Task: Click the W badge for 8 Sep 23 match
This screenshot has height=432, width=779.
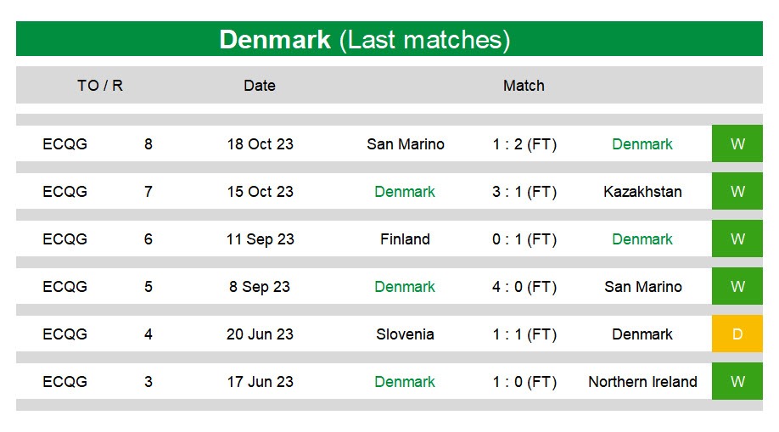Action: [737, 286]
